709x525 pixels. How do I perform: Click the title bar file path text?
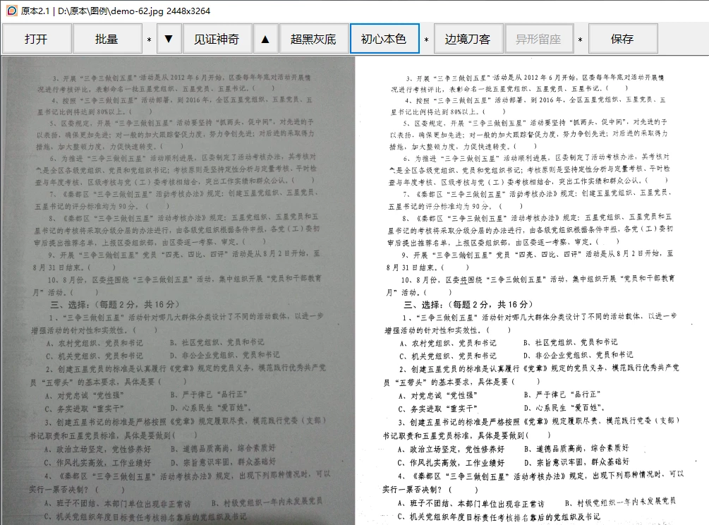134,11
